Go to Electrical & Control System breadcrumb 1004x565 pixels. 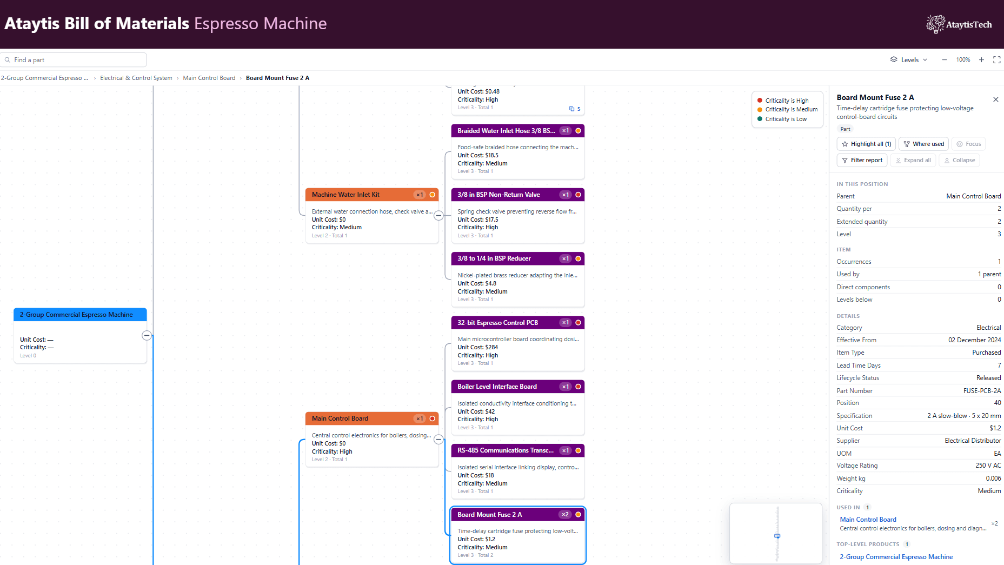136,78
